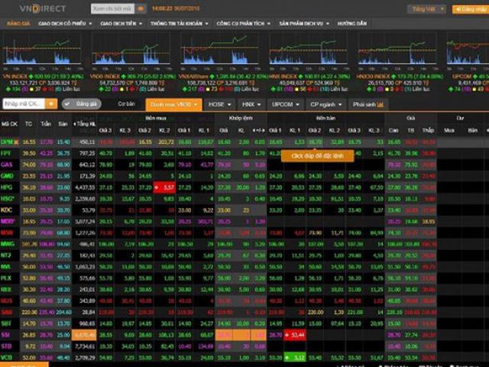Viewport: 489px width, 367px height.
Task: Click the orange plus button to add stock code
Action: pyautogui.click(x=51, y=104)
